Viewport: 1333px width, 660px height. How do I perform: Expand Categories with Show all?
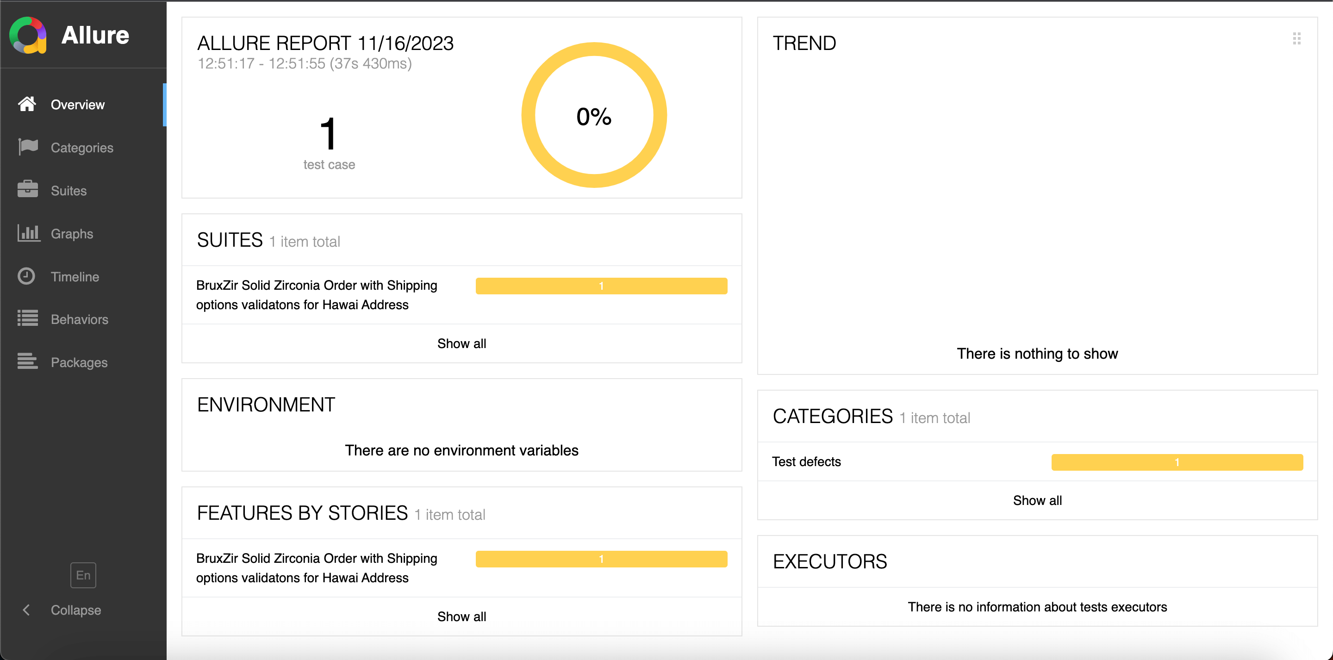pos(1037,501)
